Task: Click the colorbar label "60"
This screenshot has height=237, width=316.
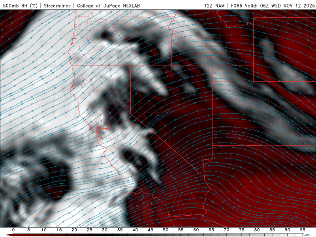Action: tap(196, 230)
